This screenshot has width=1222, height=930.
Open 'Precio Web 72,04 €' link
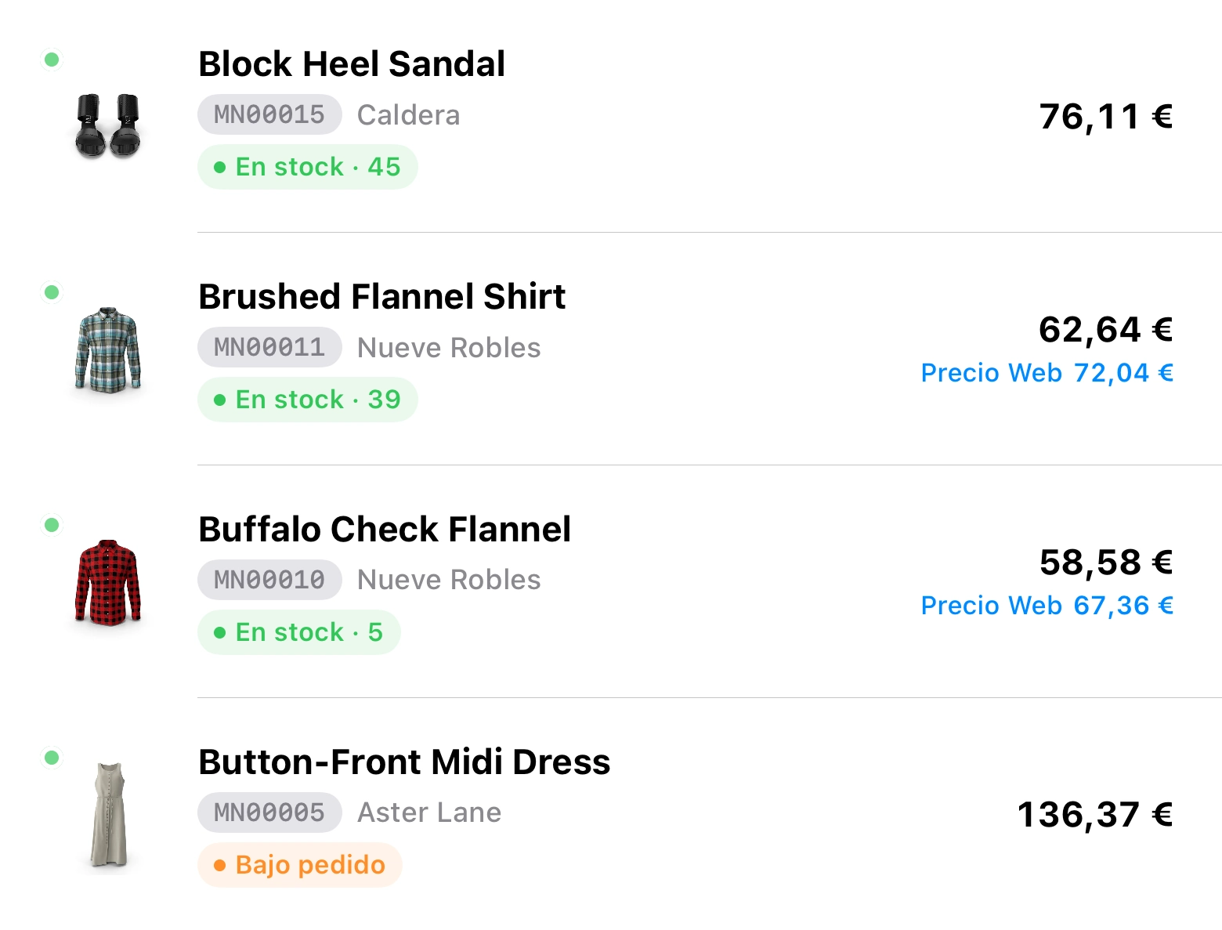[x=1047, y=373]
